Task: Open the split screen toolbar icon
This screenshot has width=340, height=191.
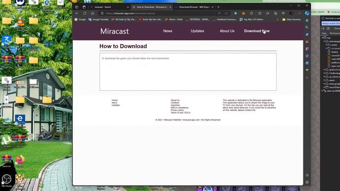Action: coord(260,13)
